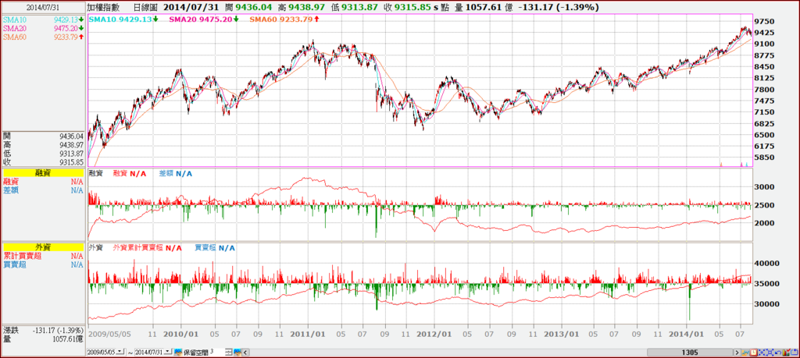
Task: Open the end date 2014/07/31 dropdown arrow
Action: [x=167, y=352]
